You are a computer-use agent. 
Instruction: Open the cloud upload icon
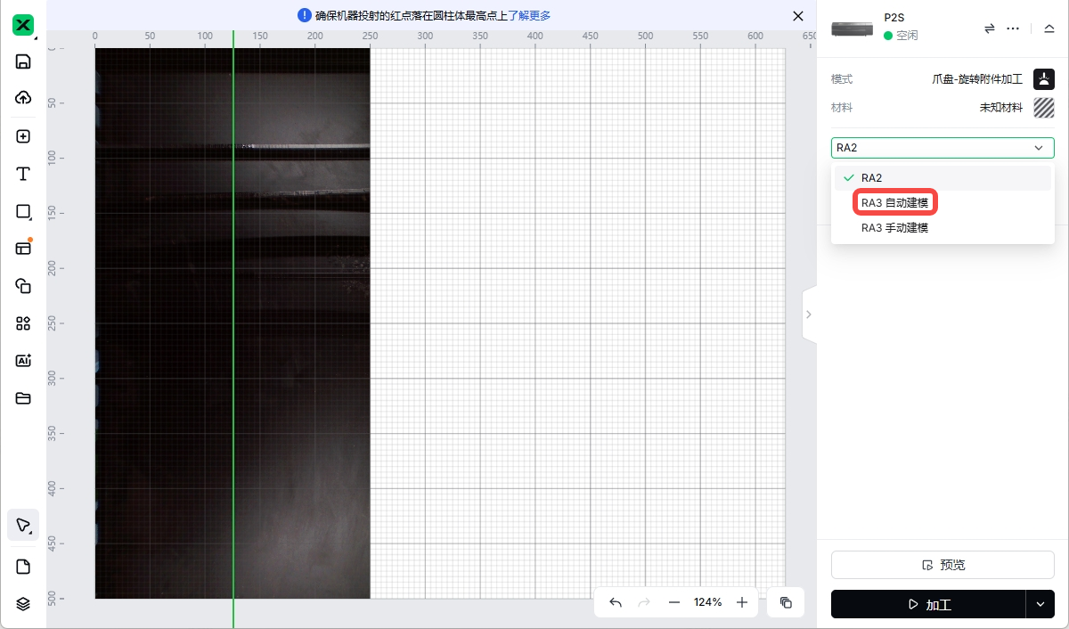tap(23, 98)
